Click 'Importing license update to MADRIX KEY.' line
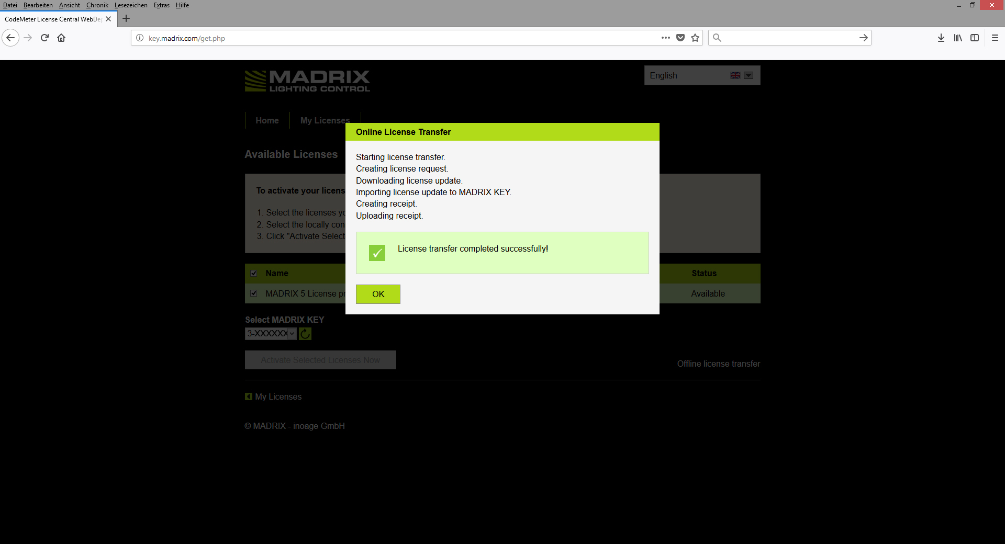Image resolution: width=1005 pixels, height=544 pixels. (x=433, y=192)
